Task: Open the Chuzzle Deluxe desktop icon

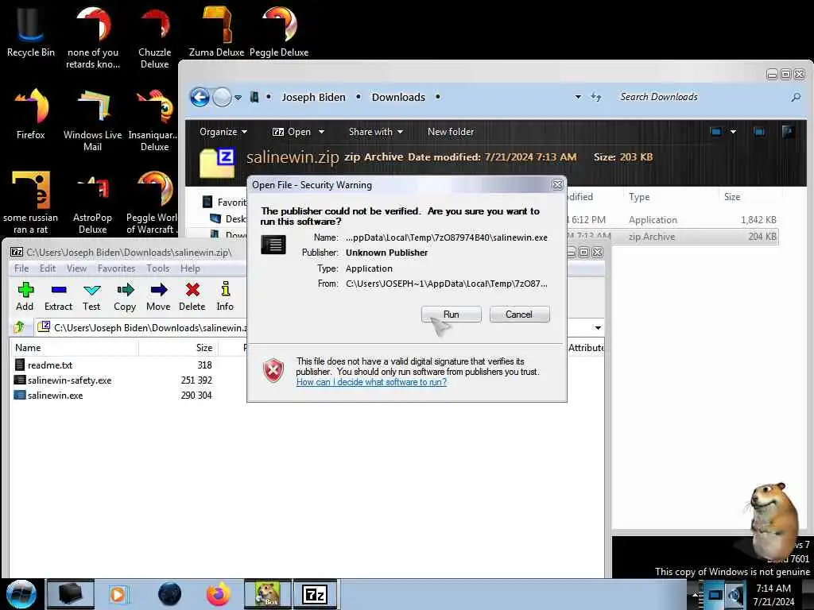Action: tap(155, 37)
